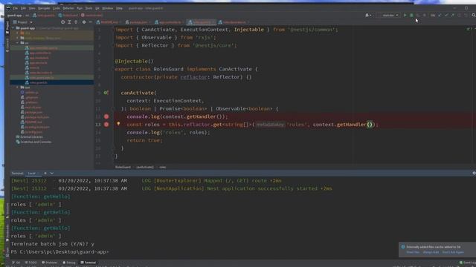Open the File menu
The height and width of the screenshot is (267, 476).
click(15, 8)
